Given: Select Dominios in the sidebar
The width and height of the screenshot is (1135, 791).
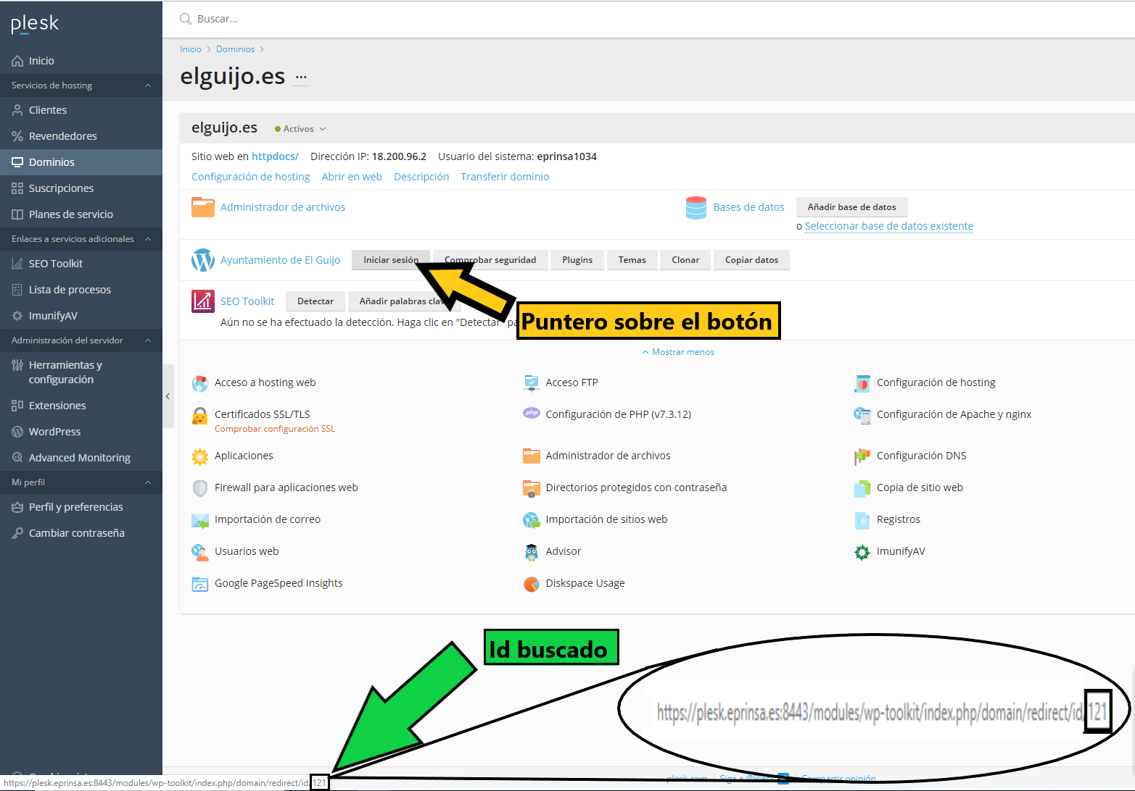Looking at the screenshot, I should tap(51, 162).
